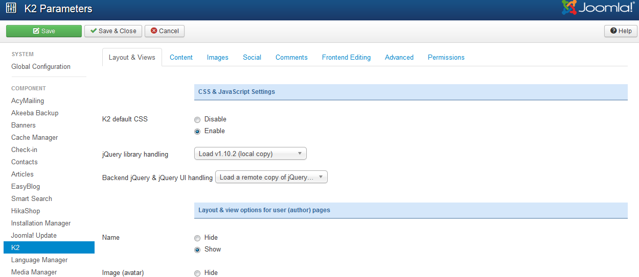Open EasyBlog component settings
The width and height of the screenshot is (639, 277).
pos(26,187)
